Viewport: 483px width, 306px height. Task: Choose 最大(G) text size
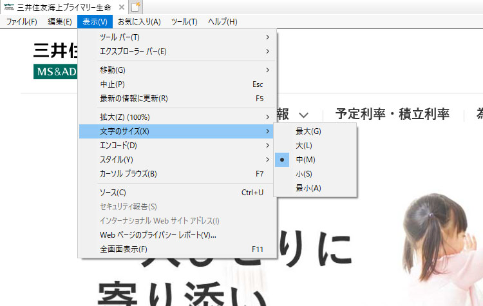coord(308,131)
